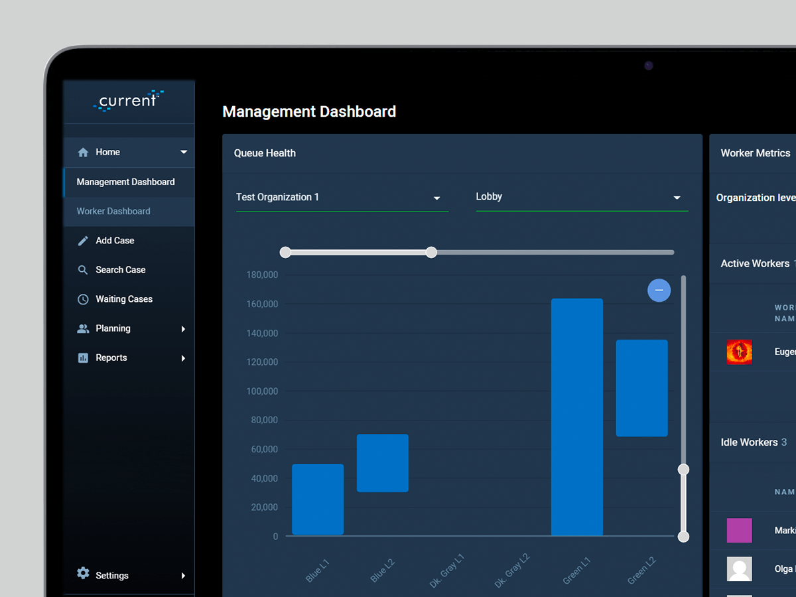Click the Green L2 bar
This screenshot has width=796, height=597.
pyautogui.click(x=642, y=388)
